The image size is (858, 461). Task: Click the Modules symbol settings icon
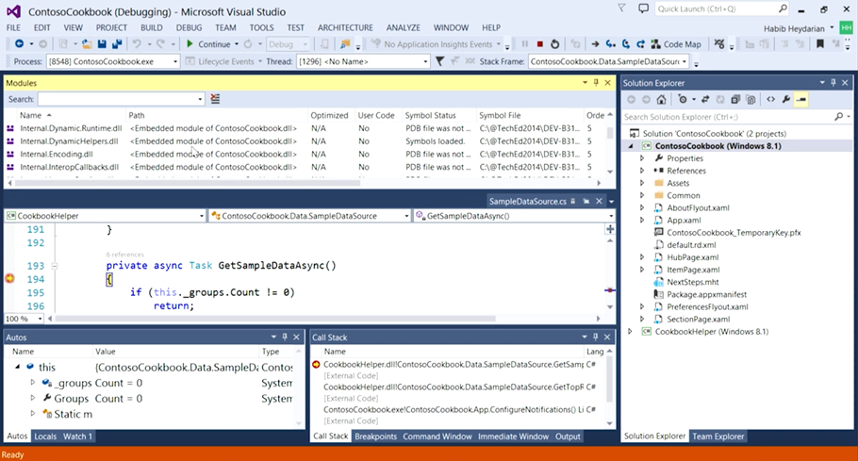point(215,99)
